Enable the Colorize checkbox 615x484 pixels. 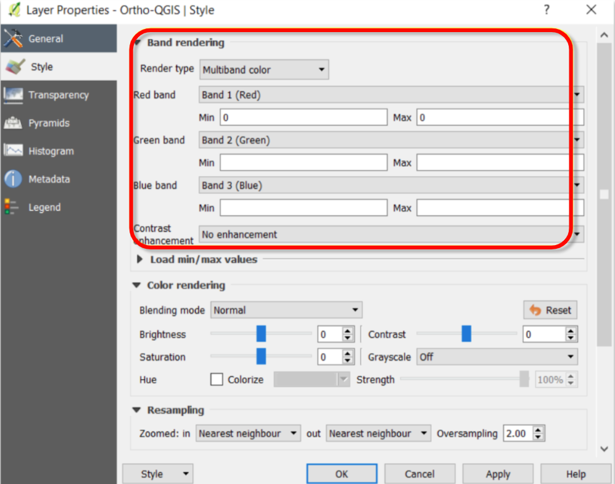(x=217, y=380)
